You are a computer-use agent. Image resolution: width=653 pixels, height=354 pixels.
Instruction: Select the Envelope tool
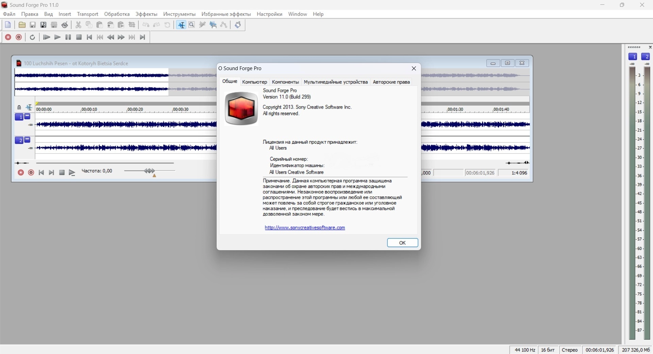[x=224, y=25]
